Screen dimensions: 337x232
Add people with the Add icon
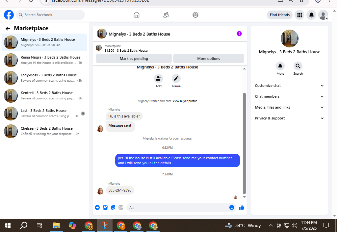tap(158, 79)
